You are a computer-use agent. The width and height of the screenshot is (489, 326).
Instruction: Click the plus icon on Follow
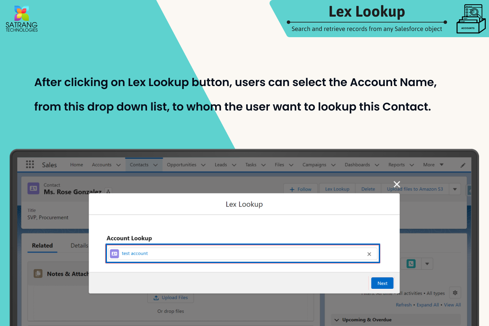click(292, 189)
